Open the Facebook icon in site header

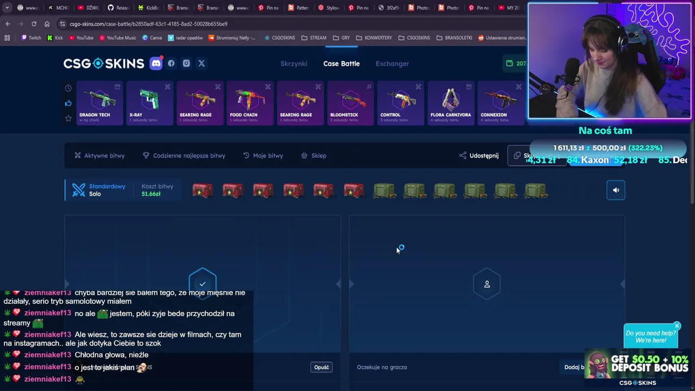pos(171,64)
